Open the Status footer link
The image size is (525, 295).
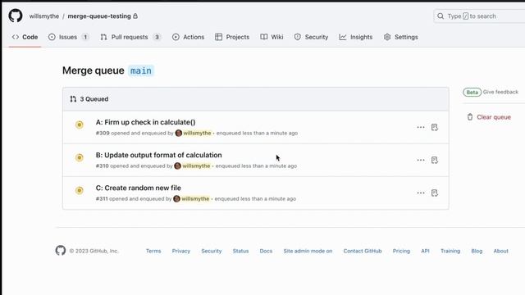click(x=240, y=251)
